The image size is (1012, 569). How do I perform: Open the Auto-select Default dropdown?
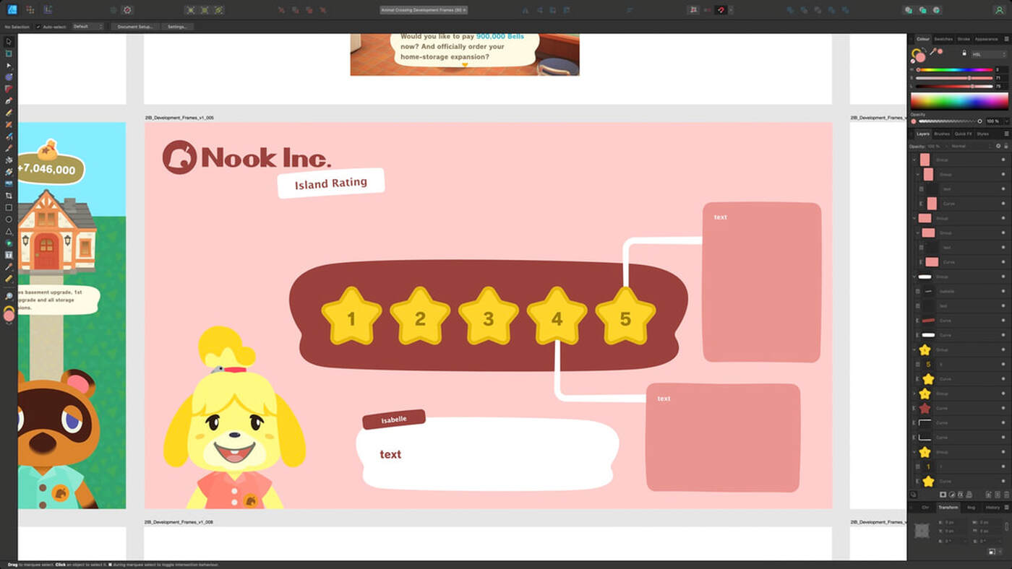pyautogui.click(x=87, y=27)
